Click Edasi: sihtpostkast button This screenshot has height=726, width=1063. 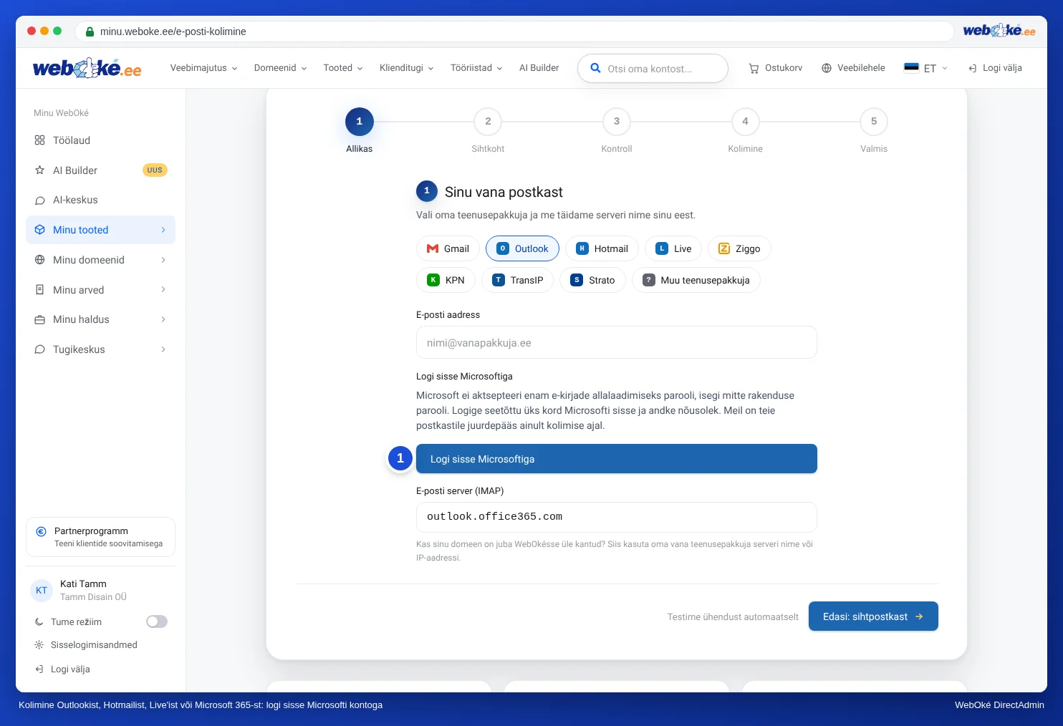pos(873,616)
